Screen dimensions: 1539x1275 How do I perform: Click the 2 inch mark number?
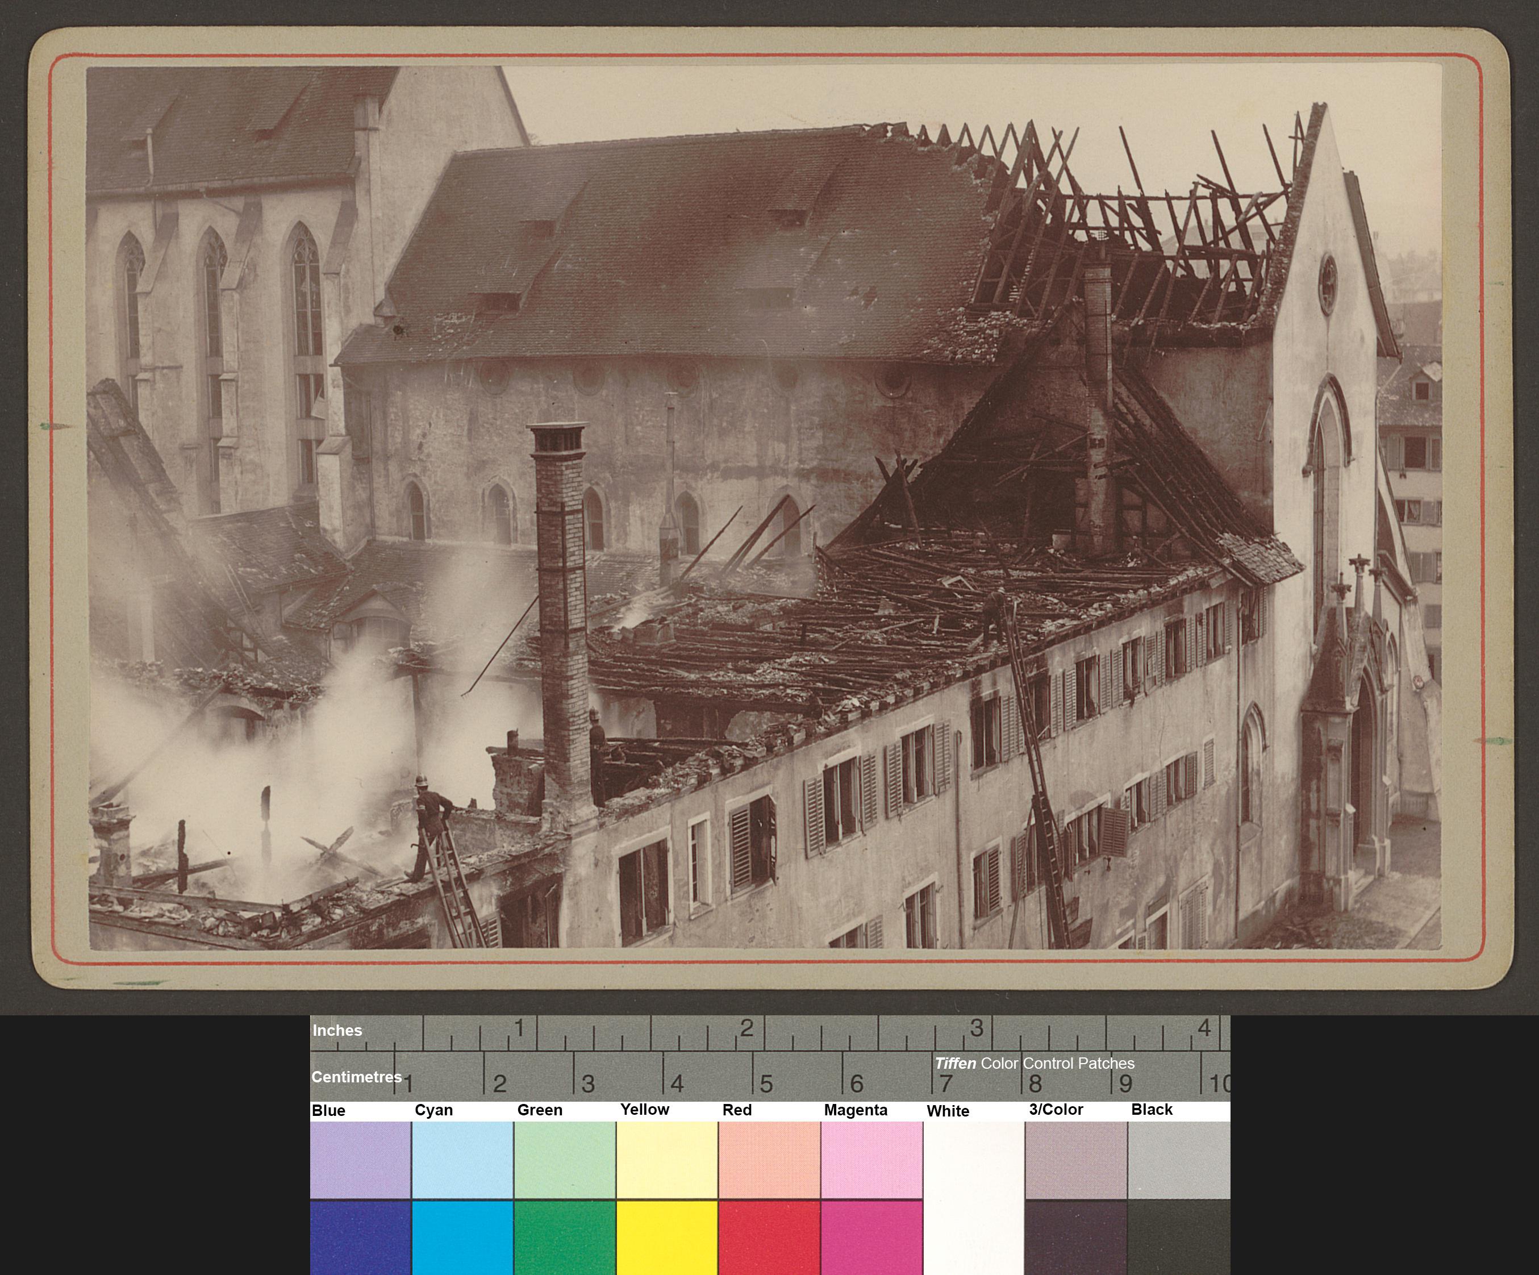[746, 1028]
